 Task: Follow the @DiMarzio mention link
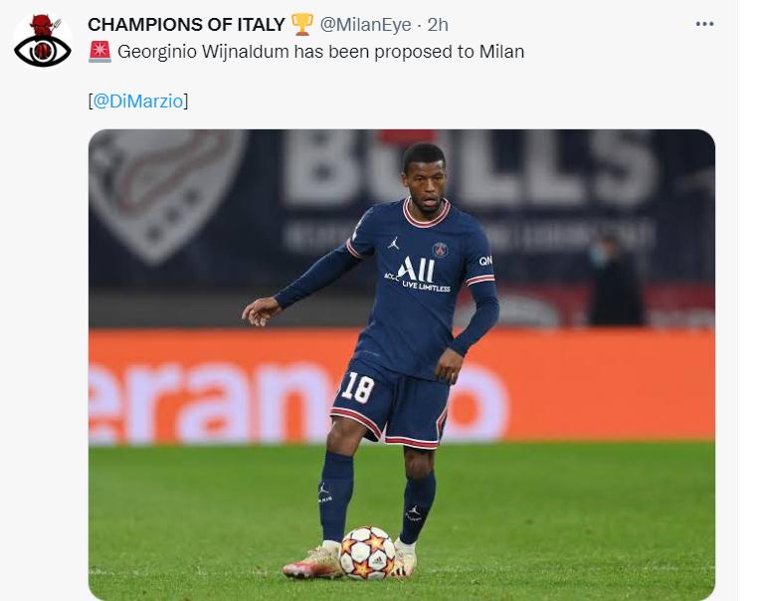(x=138, y=100)
